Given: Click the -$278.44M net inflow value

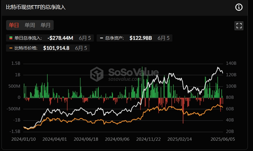Looking at the screenshot, I should pyautogui.click(x=60, y=38).
